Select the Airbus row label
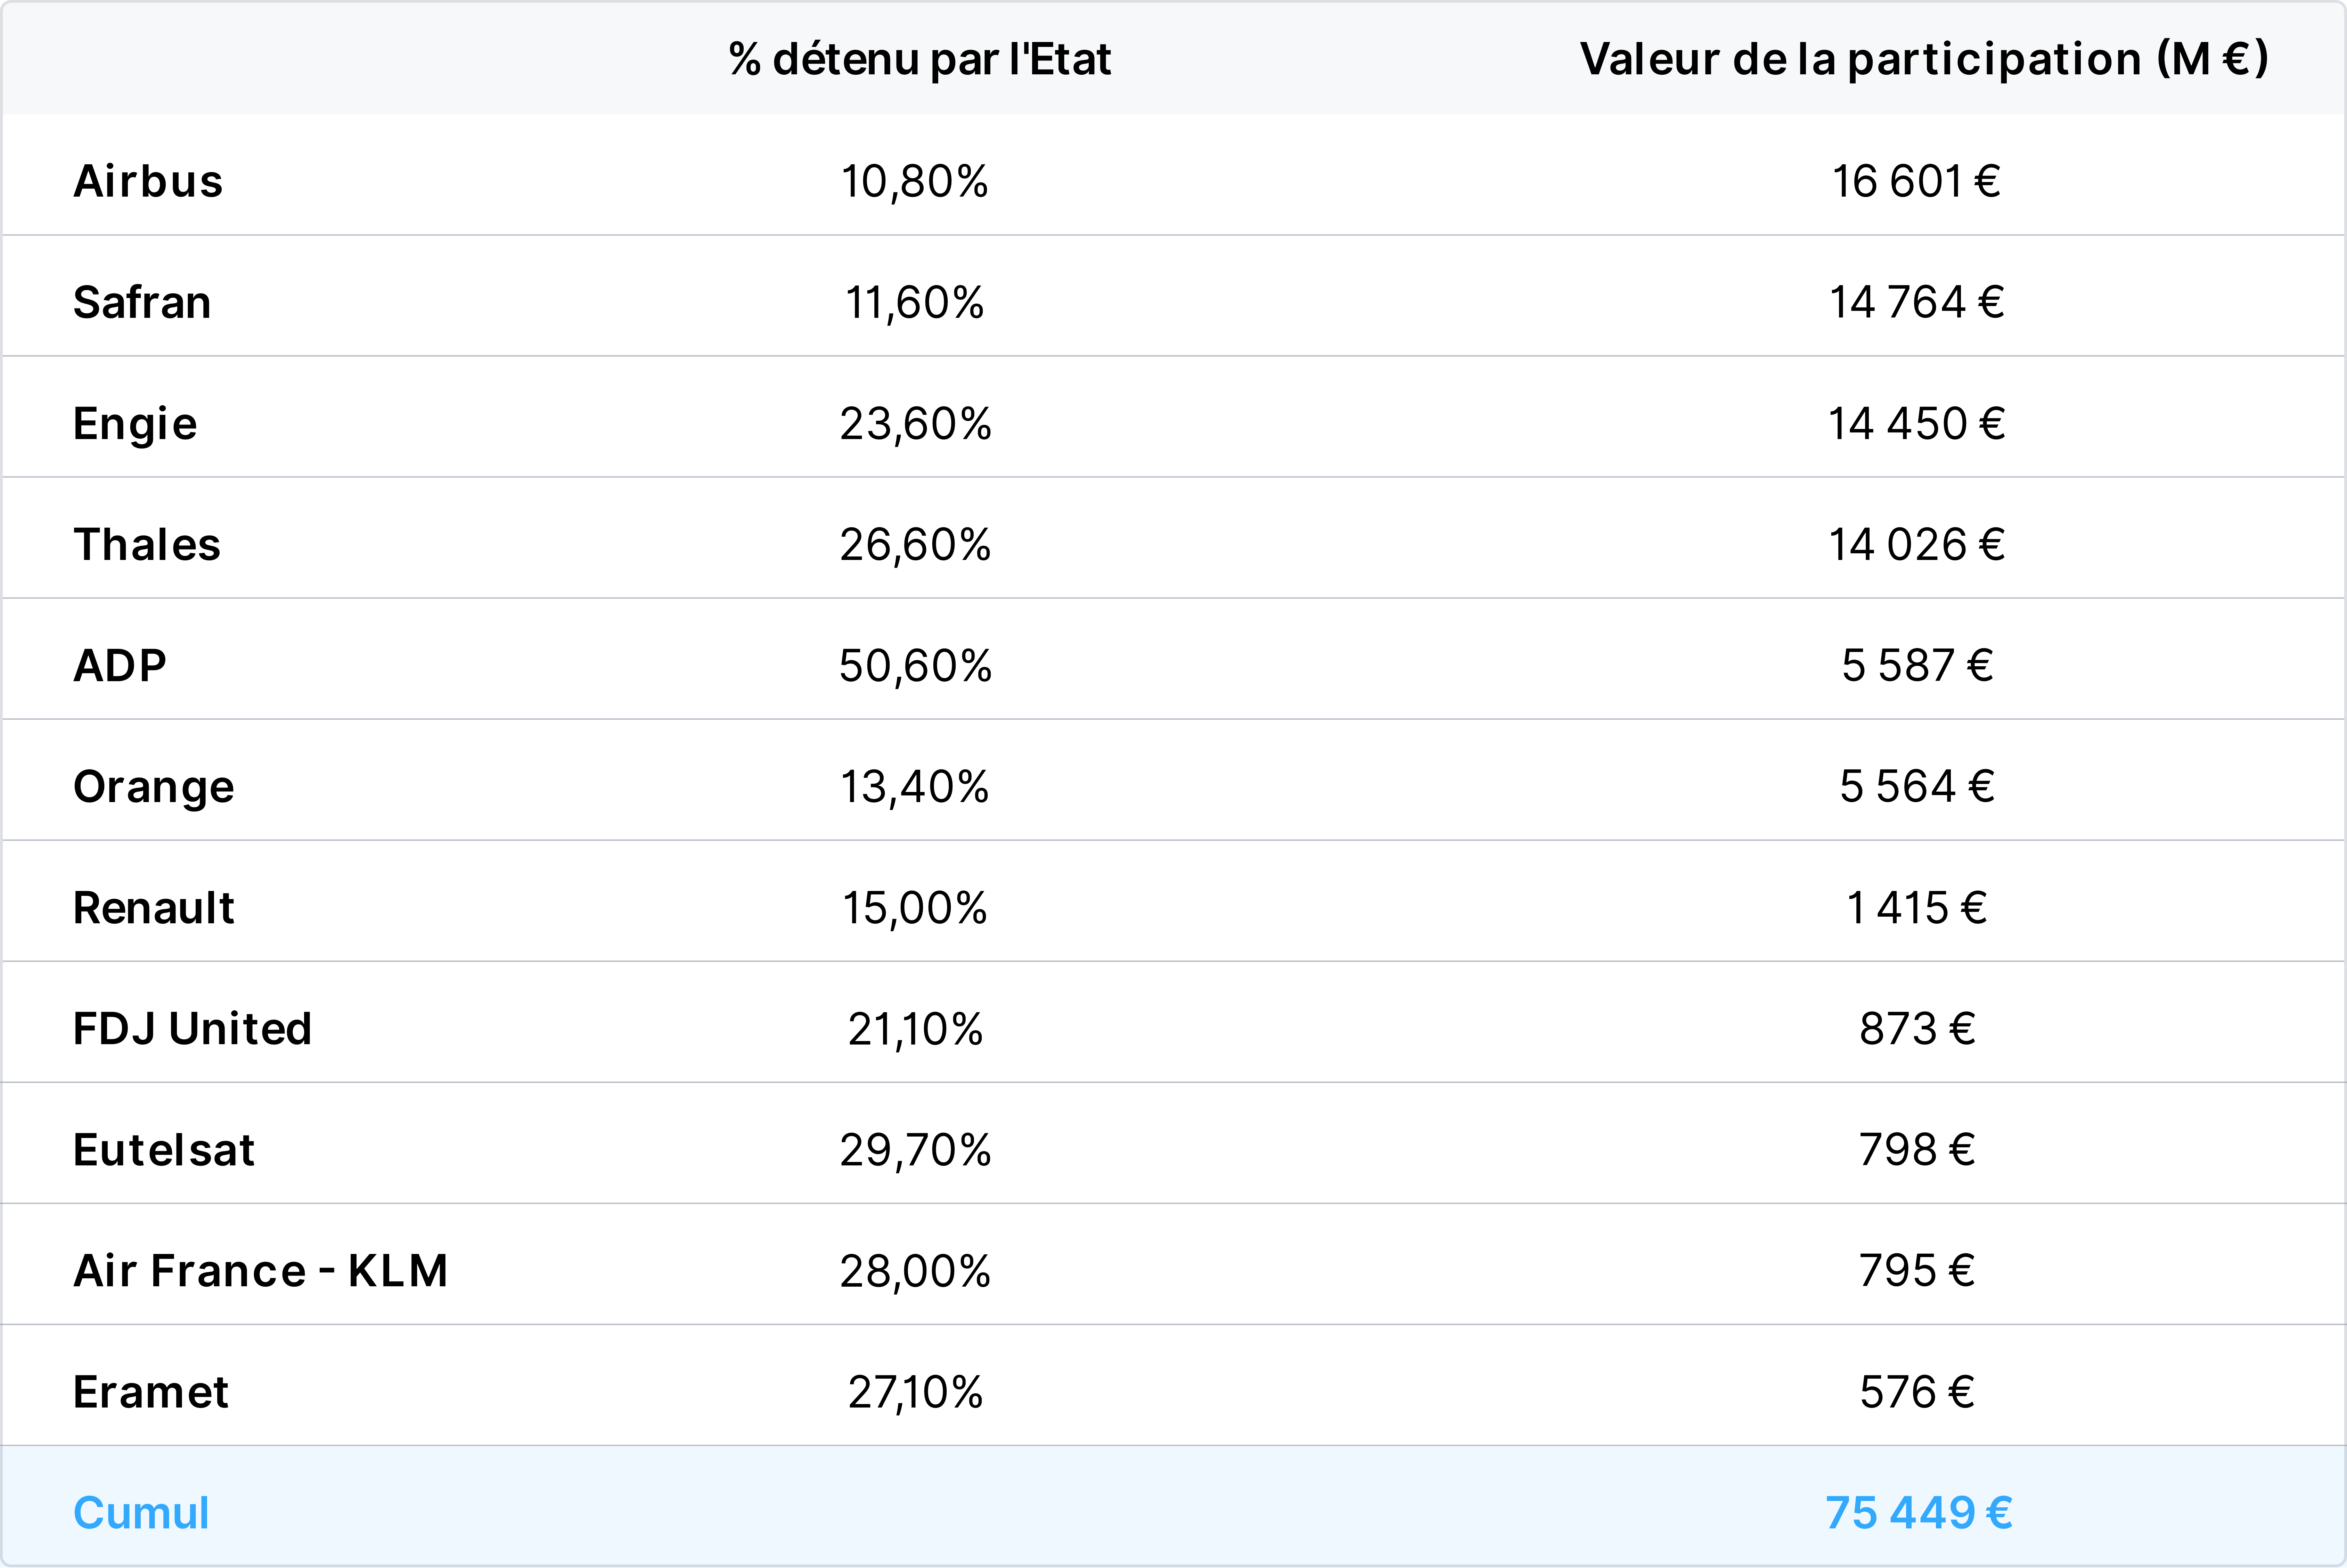The width and height of the screenshot is (2347, 1568). [x=148, y=181]
